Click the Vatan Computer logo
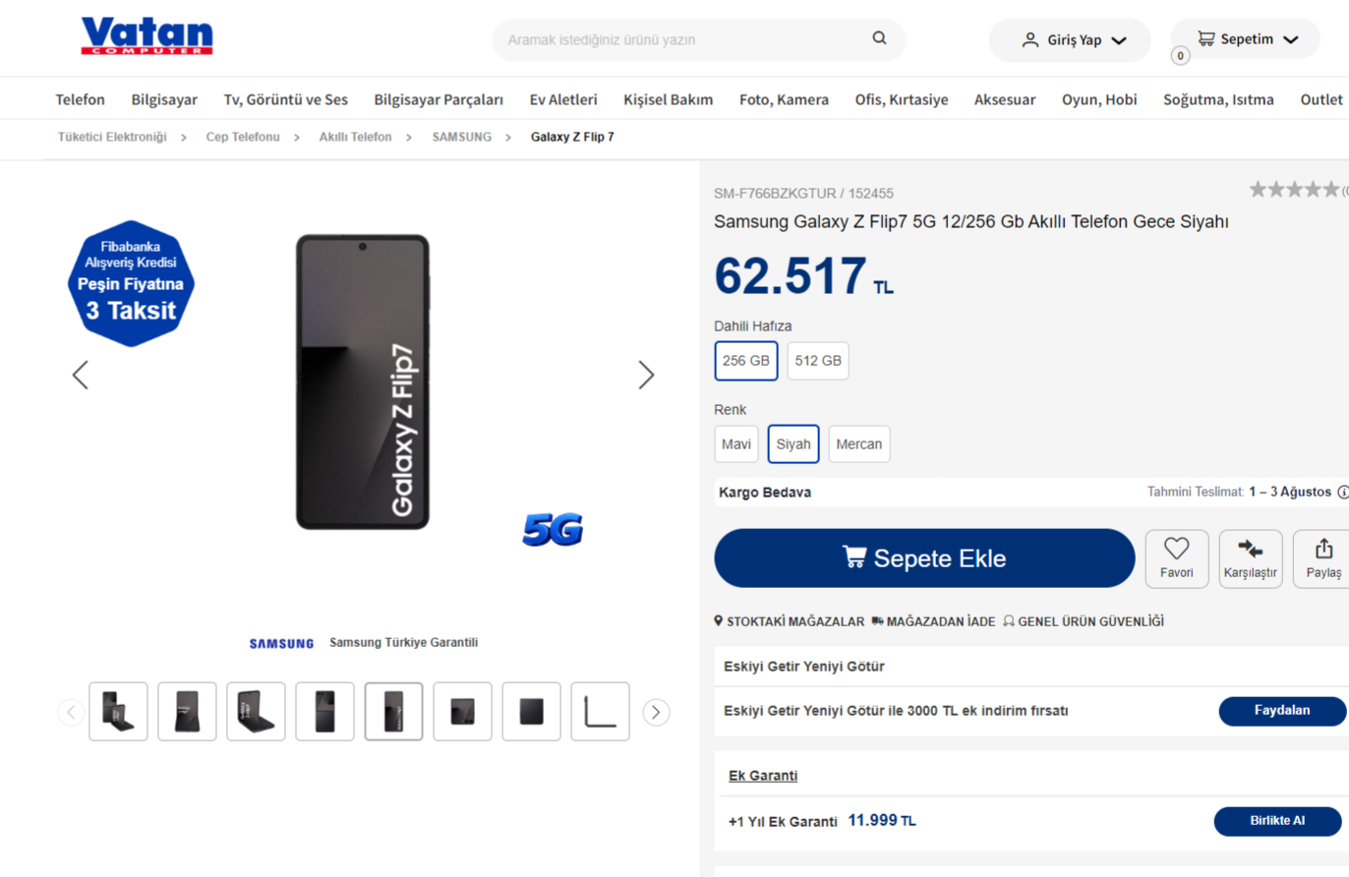Viewport: 1349px width, 877px height. click(x=147, y=36)
